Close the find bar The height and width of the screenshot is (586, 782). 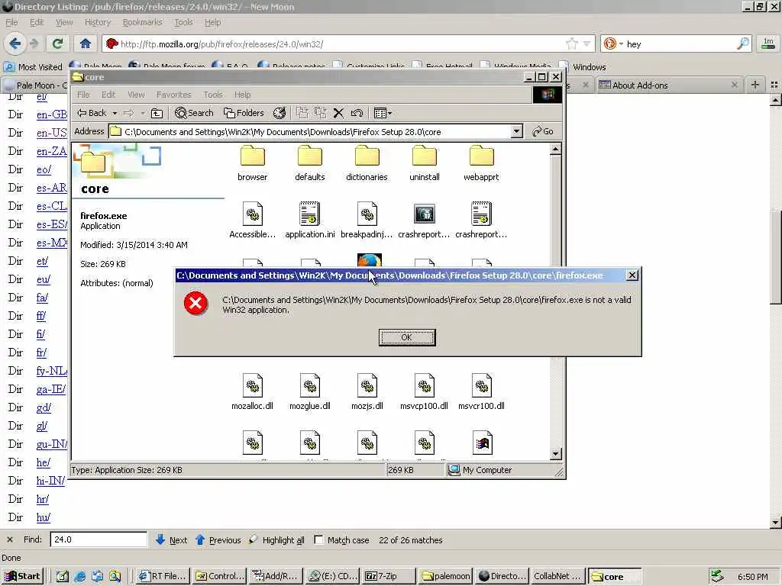(9, 539)
